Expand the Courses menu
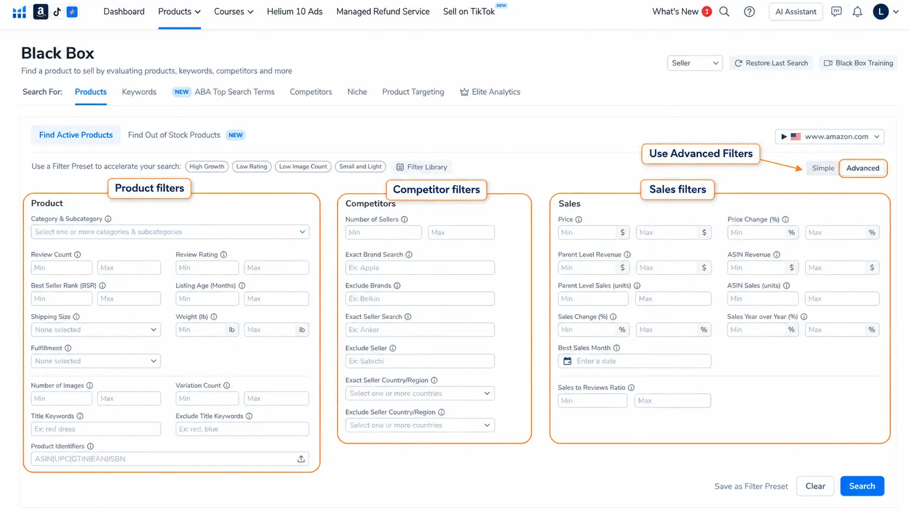The height and width of the screenshot is (511, 909). pyautogui.click(x=234, y=11)
